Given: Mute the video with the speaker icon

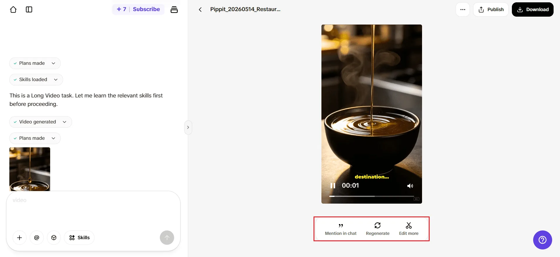Looking at the screenshot, I should point(410,186).
